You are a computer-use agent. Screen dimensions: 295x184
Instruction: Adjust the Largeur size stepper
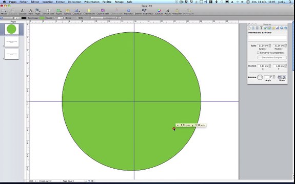pos(270,45)
